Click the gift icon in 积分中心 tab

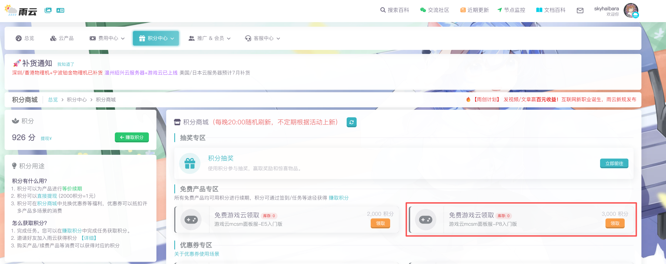point(142,38)
